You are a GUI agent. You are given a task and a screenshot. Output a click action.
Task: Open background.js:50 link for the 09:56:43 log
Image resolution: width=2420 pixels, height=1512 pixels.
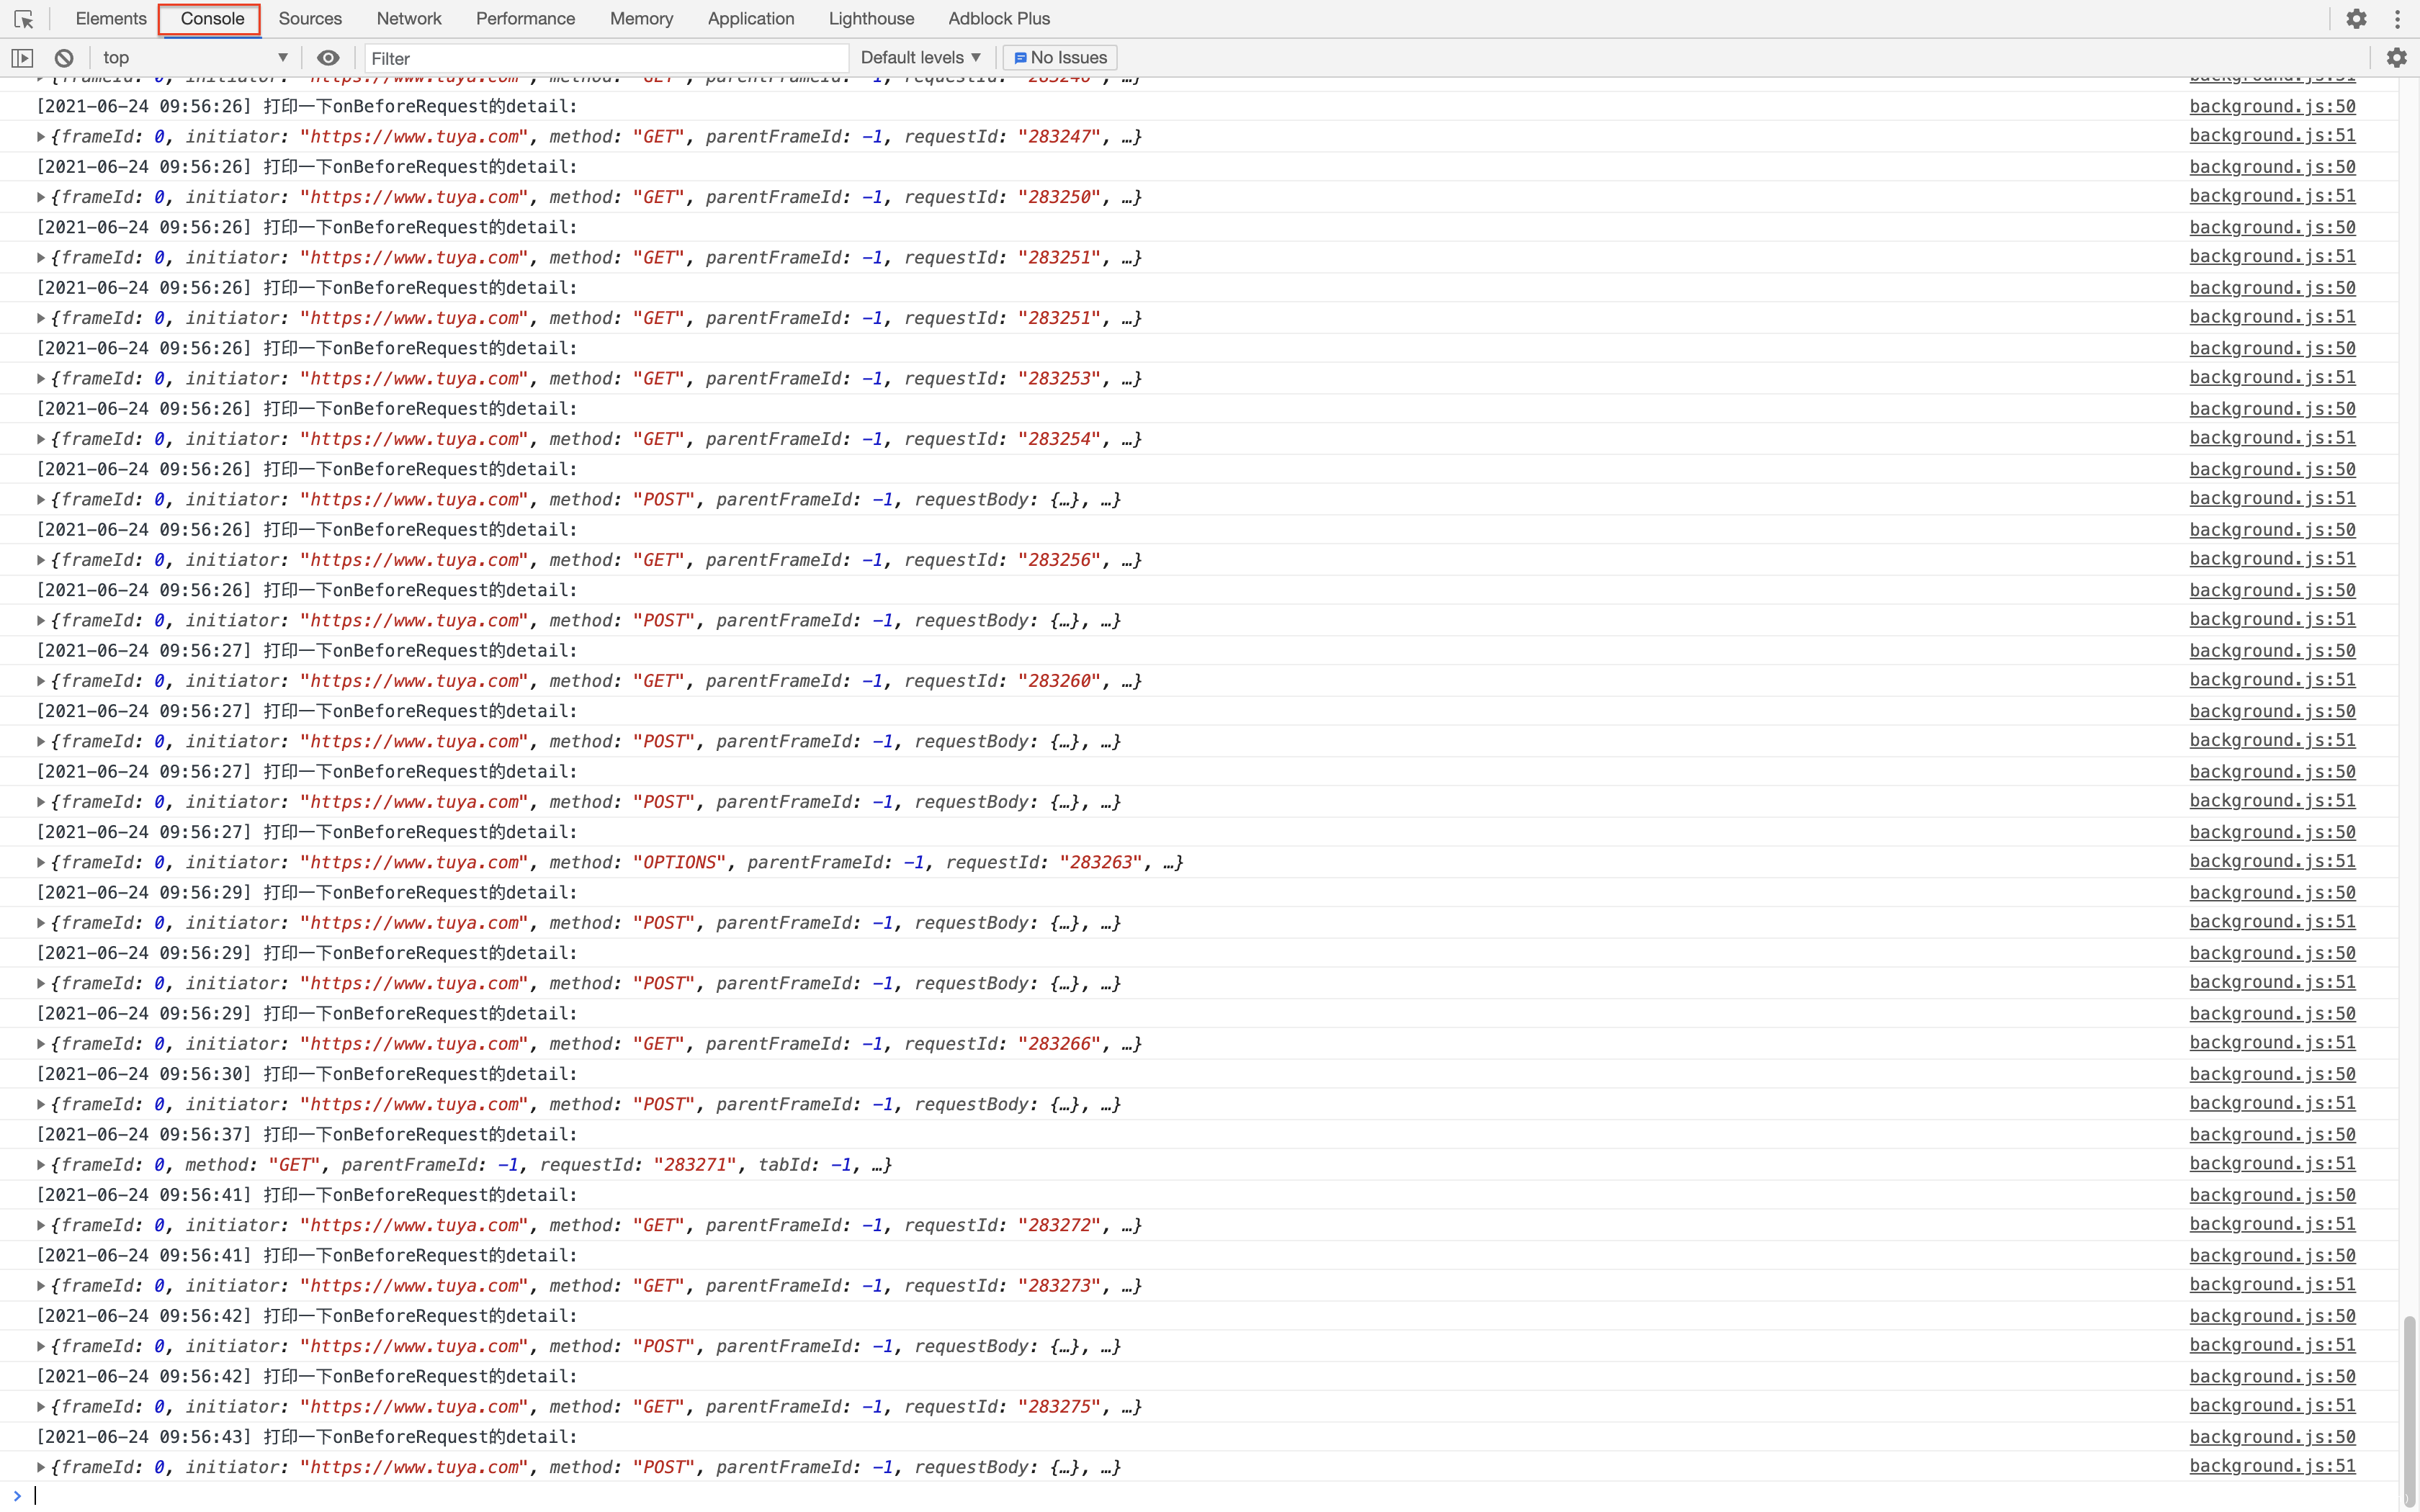pyautogui.click(x=2272, y=1437)
